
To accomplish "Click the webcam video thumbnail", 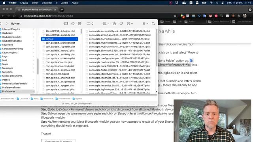I will [x=212, y=121].
